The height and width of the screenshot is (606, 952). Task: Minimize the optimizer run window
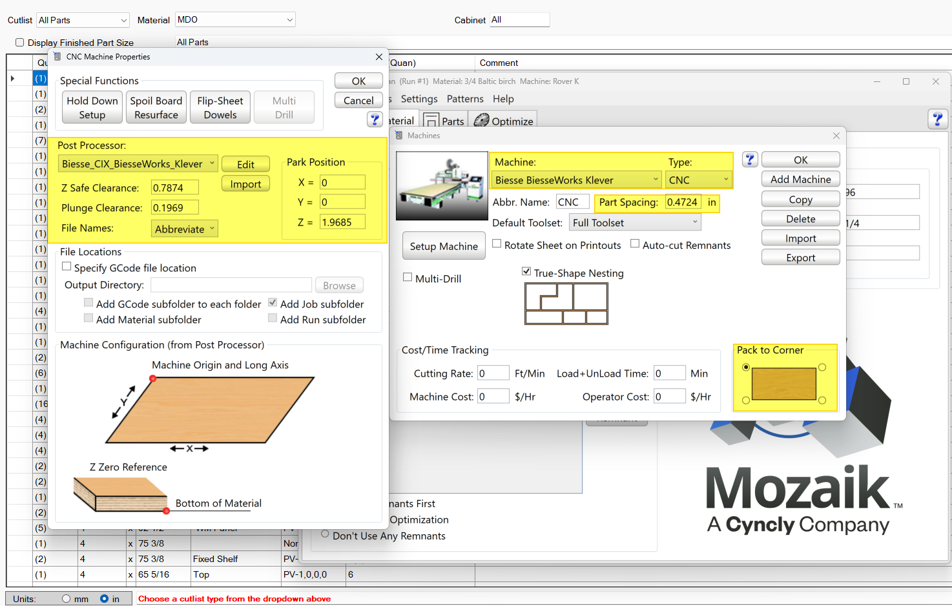click(878, 81)
